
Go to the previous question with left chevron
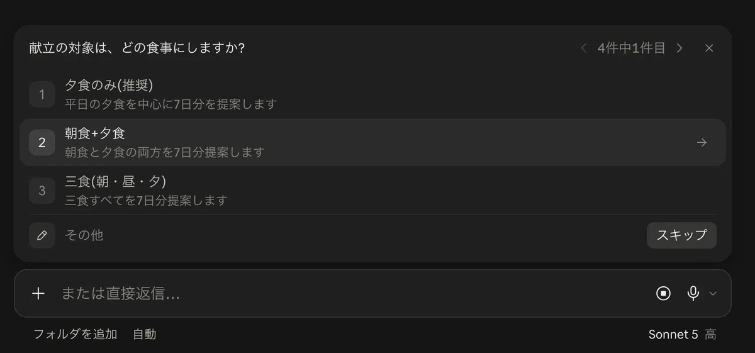[x=584, y=48]
